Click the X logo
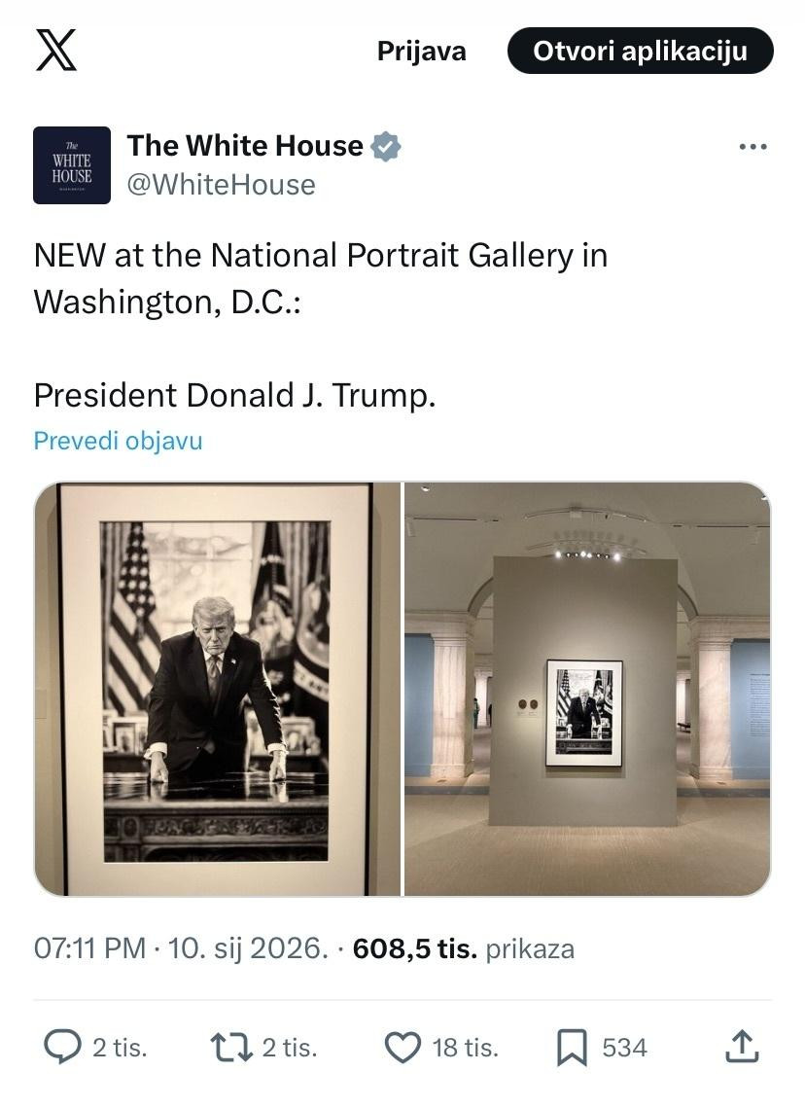 pos(56,50)
